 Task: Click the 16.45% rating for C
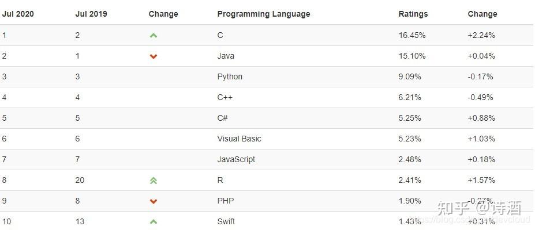coord(412,35)
